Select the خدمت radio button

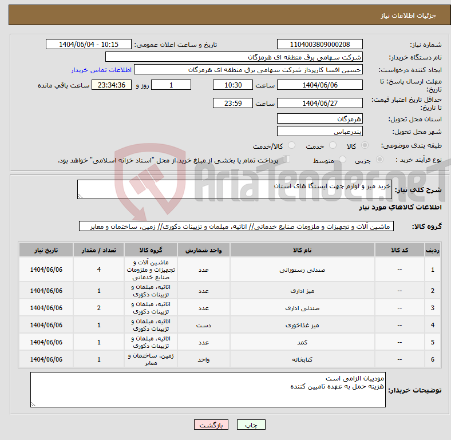click(333, 145)
